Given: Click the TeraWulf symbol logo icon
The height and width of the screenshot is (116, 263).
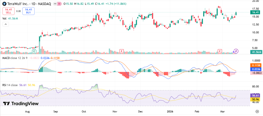Looking at the screenshot, I should 4,4.
